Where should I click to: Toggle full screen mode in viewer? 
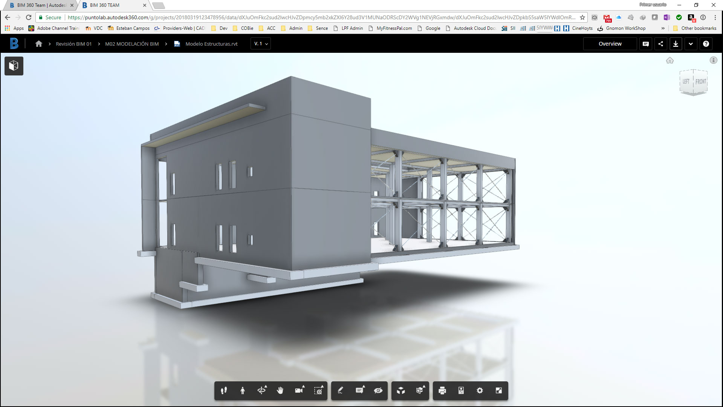(498, 390)
